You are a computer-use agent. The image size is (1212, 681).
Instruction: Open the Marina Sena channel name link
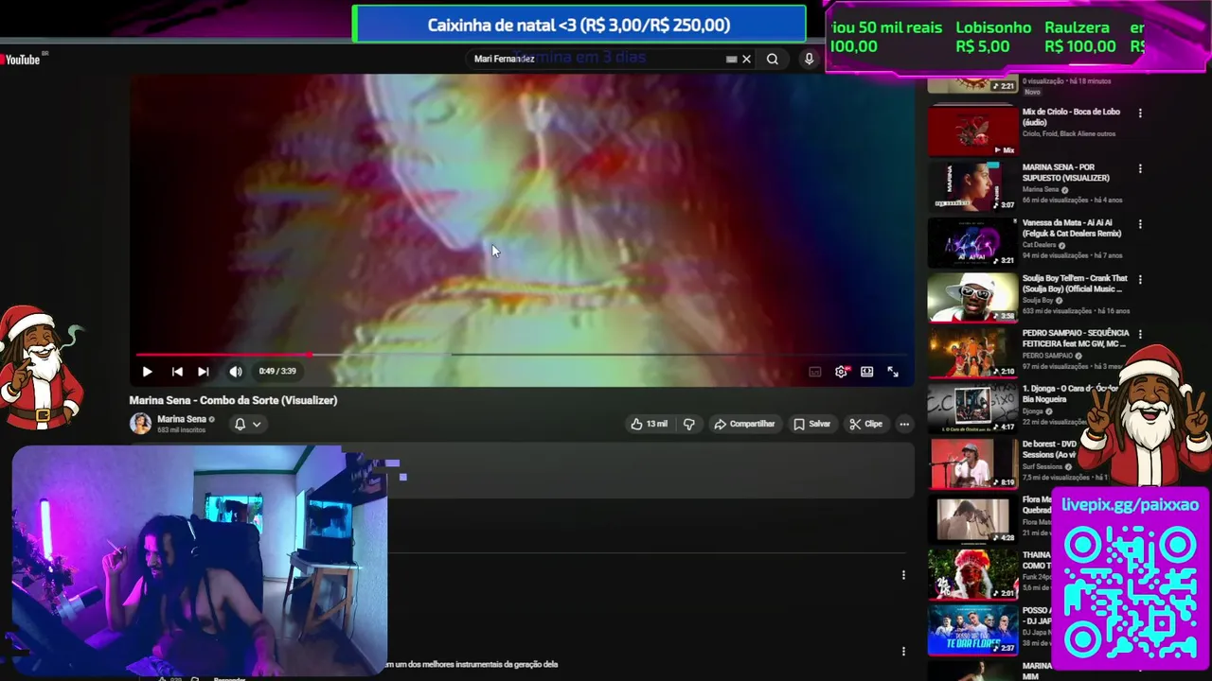pyautogui.click(x=182, y=419)
